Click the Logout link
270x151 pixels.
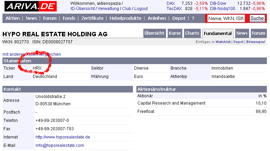pyautogui.click(x=141, y=8)
